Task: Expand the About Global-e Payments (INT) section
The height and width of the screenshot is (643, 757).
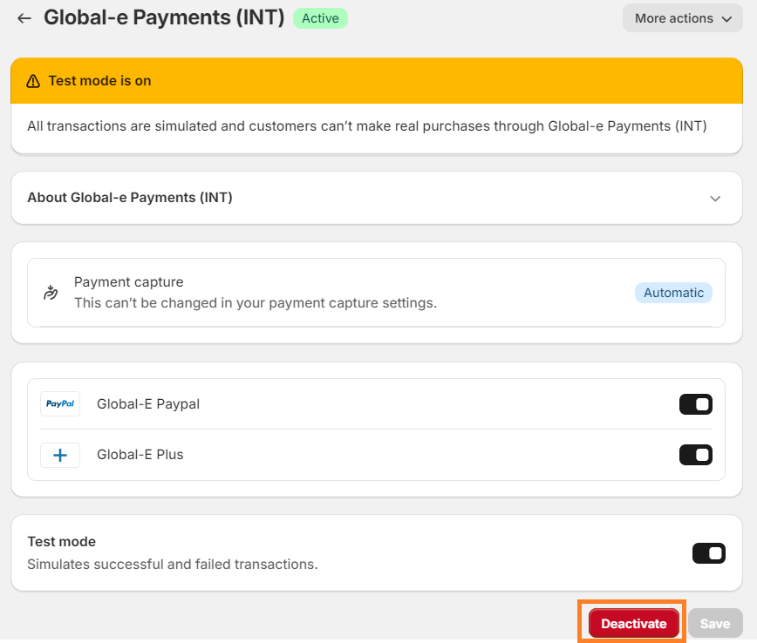Action: coord(377,198)
